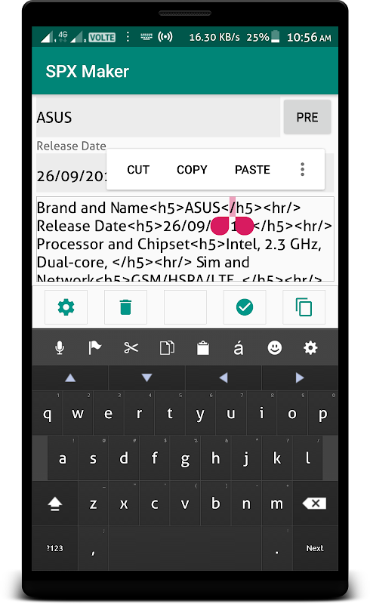This screenshot has width=370, height=604.
Task: Open the emoji smiley on keyboard
Action: tap(274, 348)
